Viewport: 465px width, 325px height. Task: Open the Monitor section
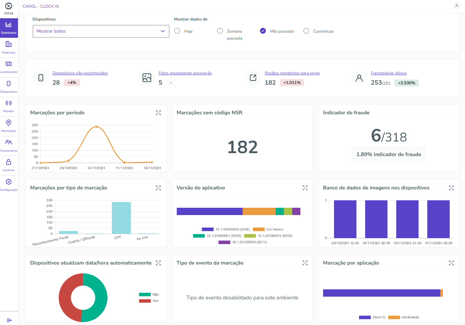tap(9, 106)
